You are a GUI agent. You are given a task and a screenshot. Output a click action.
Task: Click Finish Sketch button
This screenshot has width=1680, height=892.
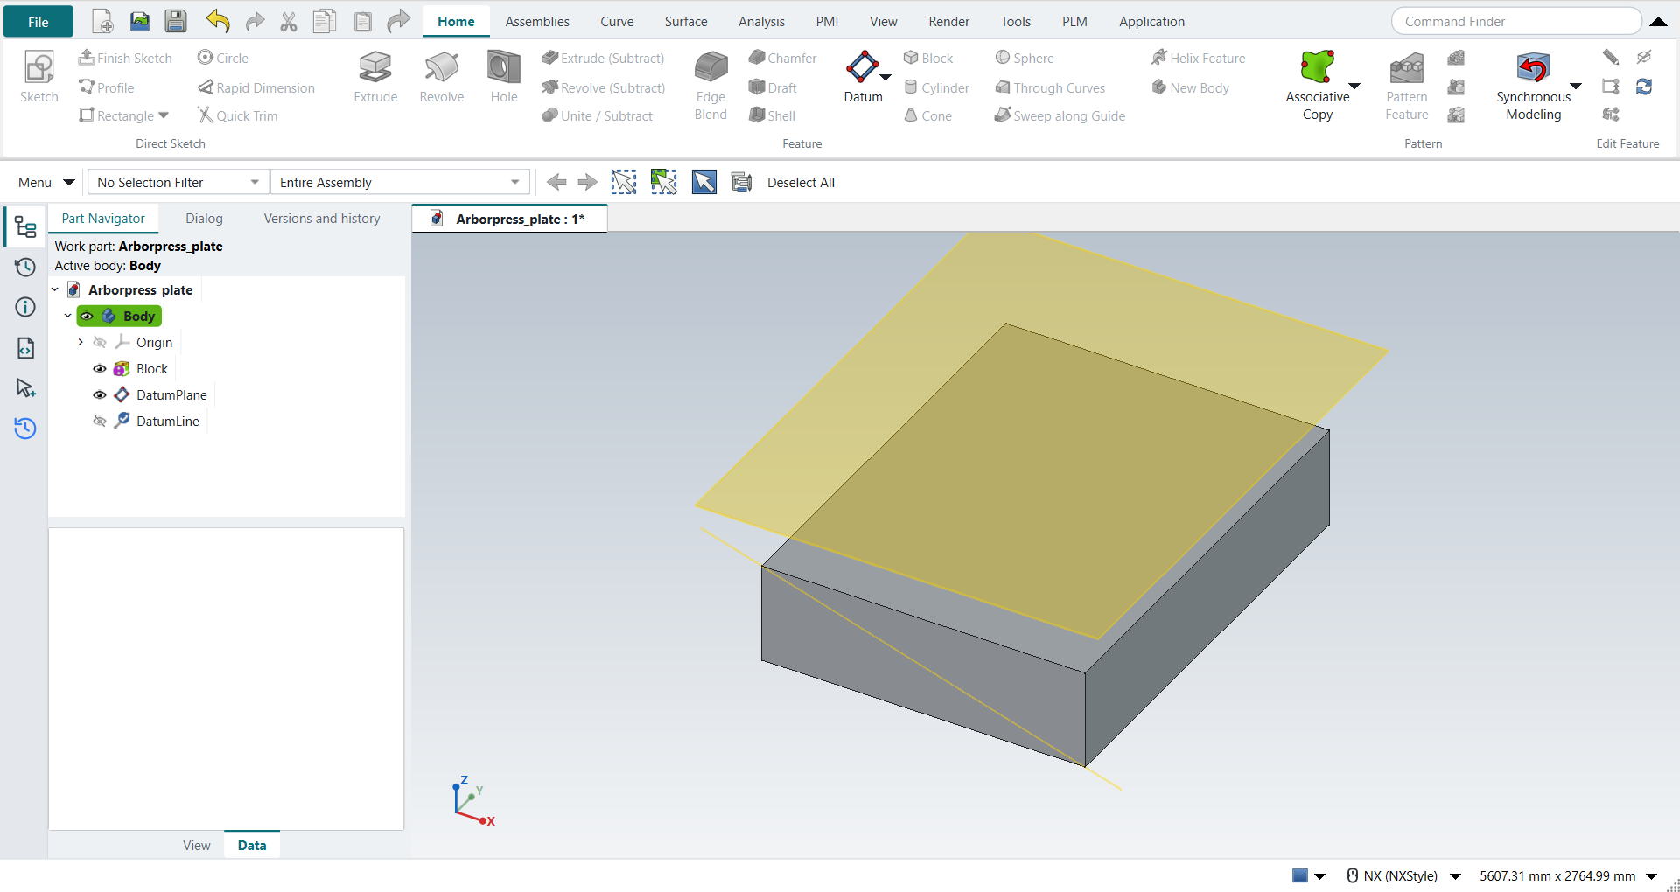click(125, 58)
